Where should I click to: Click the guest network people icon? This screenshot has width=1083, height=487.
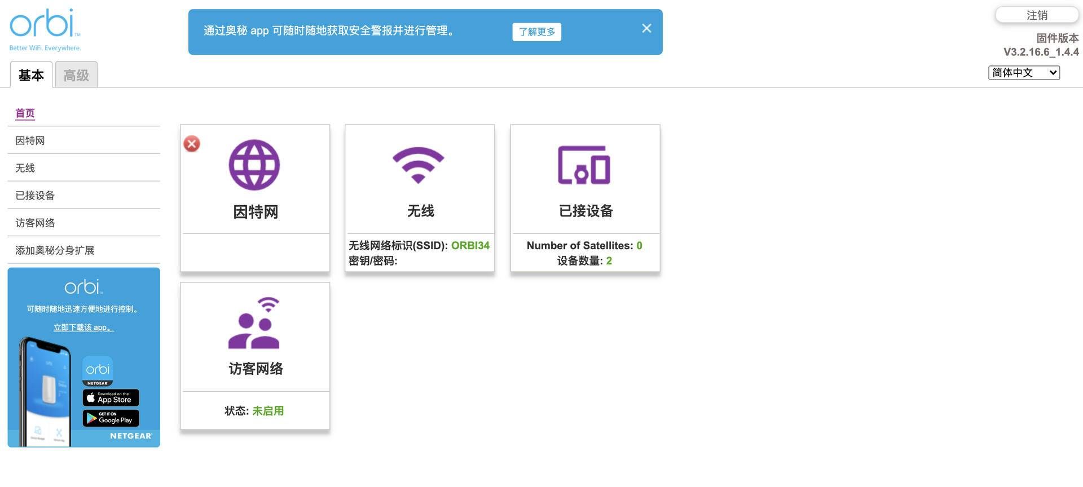click(254, 324)
